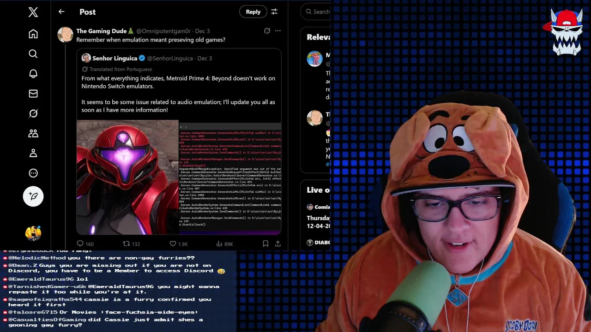The height and width of the screenshot is (332, 591).
Task: Open the quoted Metroid Prime 4 text
Action: coord(178,94)
